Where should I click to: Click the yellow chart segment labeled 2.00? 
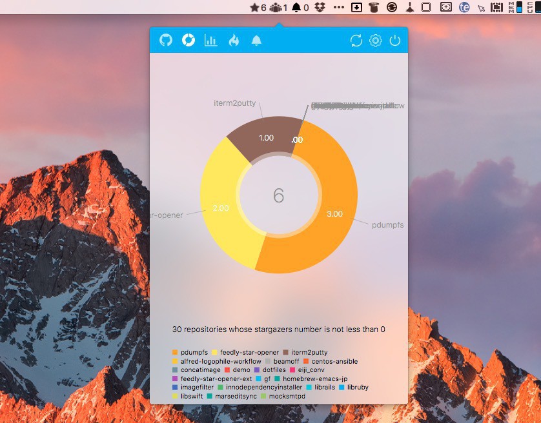[x=221, y=208]
